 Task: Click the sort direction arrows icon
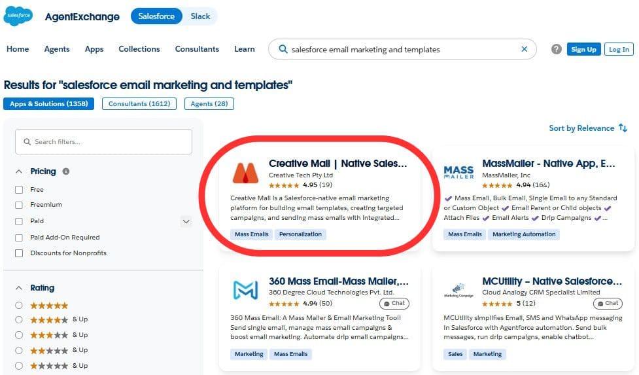pos(623,128)
